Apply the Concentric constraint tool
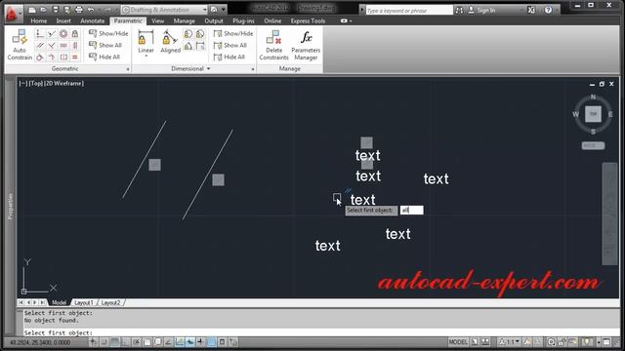 (63, 34)
